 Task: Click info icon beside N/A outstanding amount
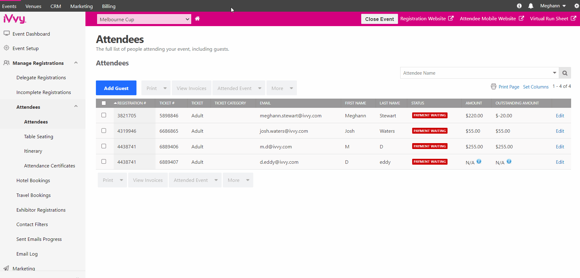pos(509,162)
